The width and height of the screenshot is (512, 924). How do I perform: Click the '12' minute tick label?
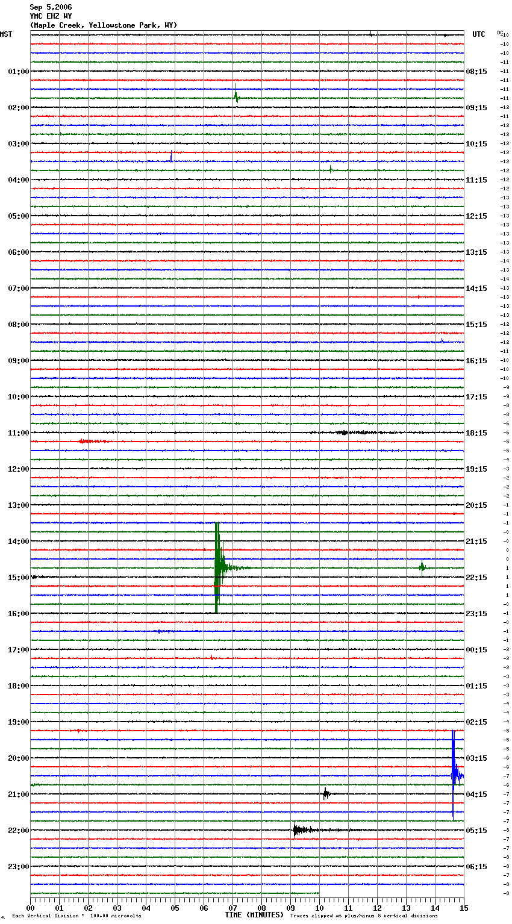click(x=377, y=908)
